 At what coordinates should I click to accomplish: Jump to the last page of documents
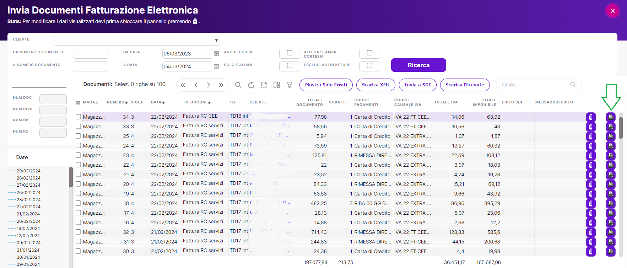pos(221,85)
